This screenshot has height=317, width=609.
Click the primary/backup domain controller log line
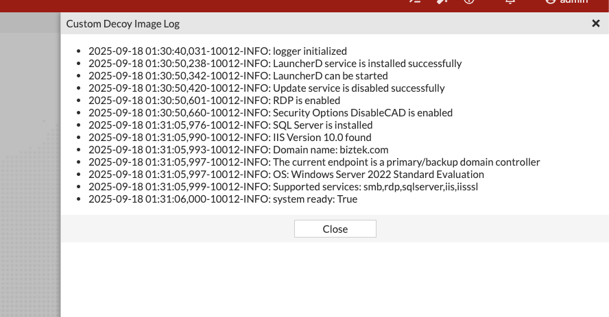(314, 162)
